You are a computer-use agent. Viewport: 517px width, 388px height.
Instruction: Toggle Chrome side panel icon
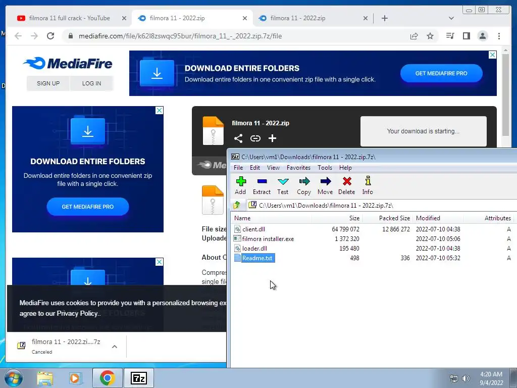(466, 36)
